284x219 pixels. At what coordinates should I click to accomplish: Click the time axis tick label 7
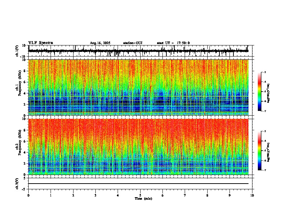(x=185, y=195)
